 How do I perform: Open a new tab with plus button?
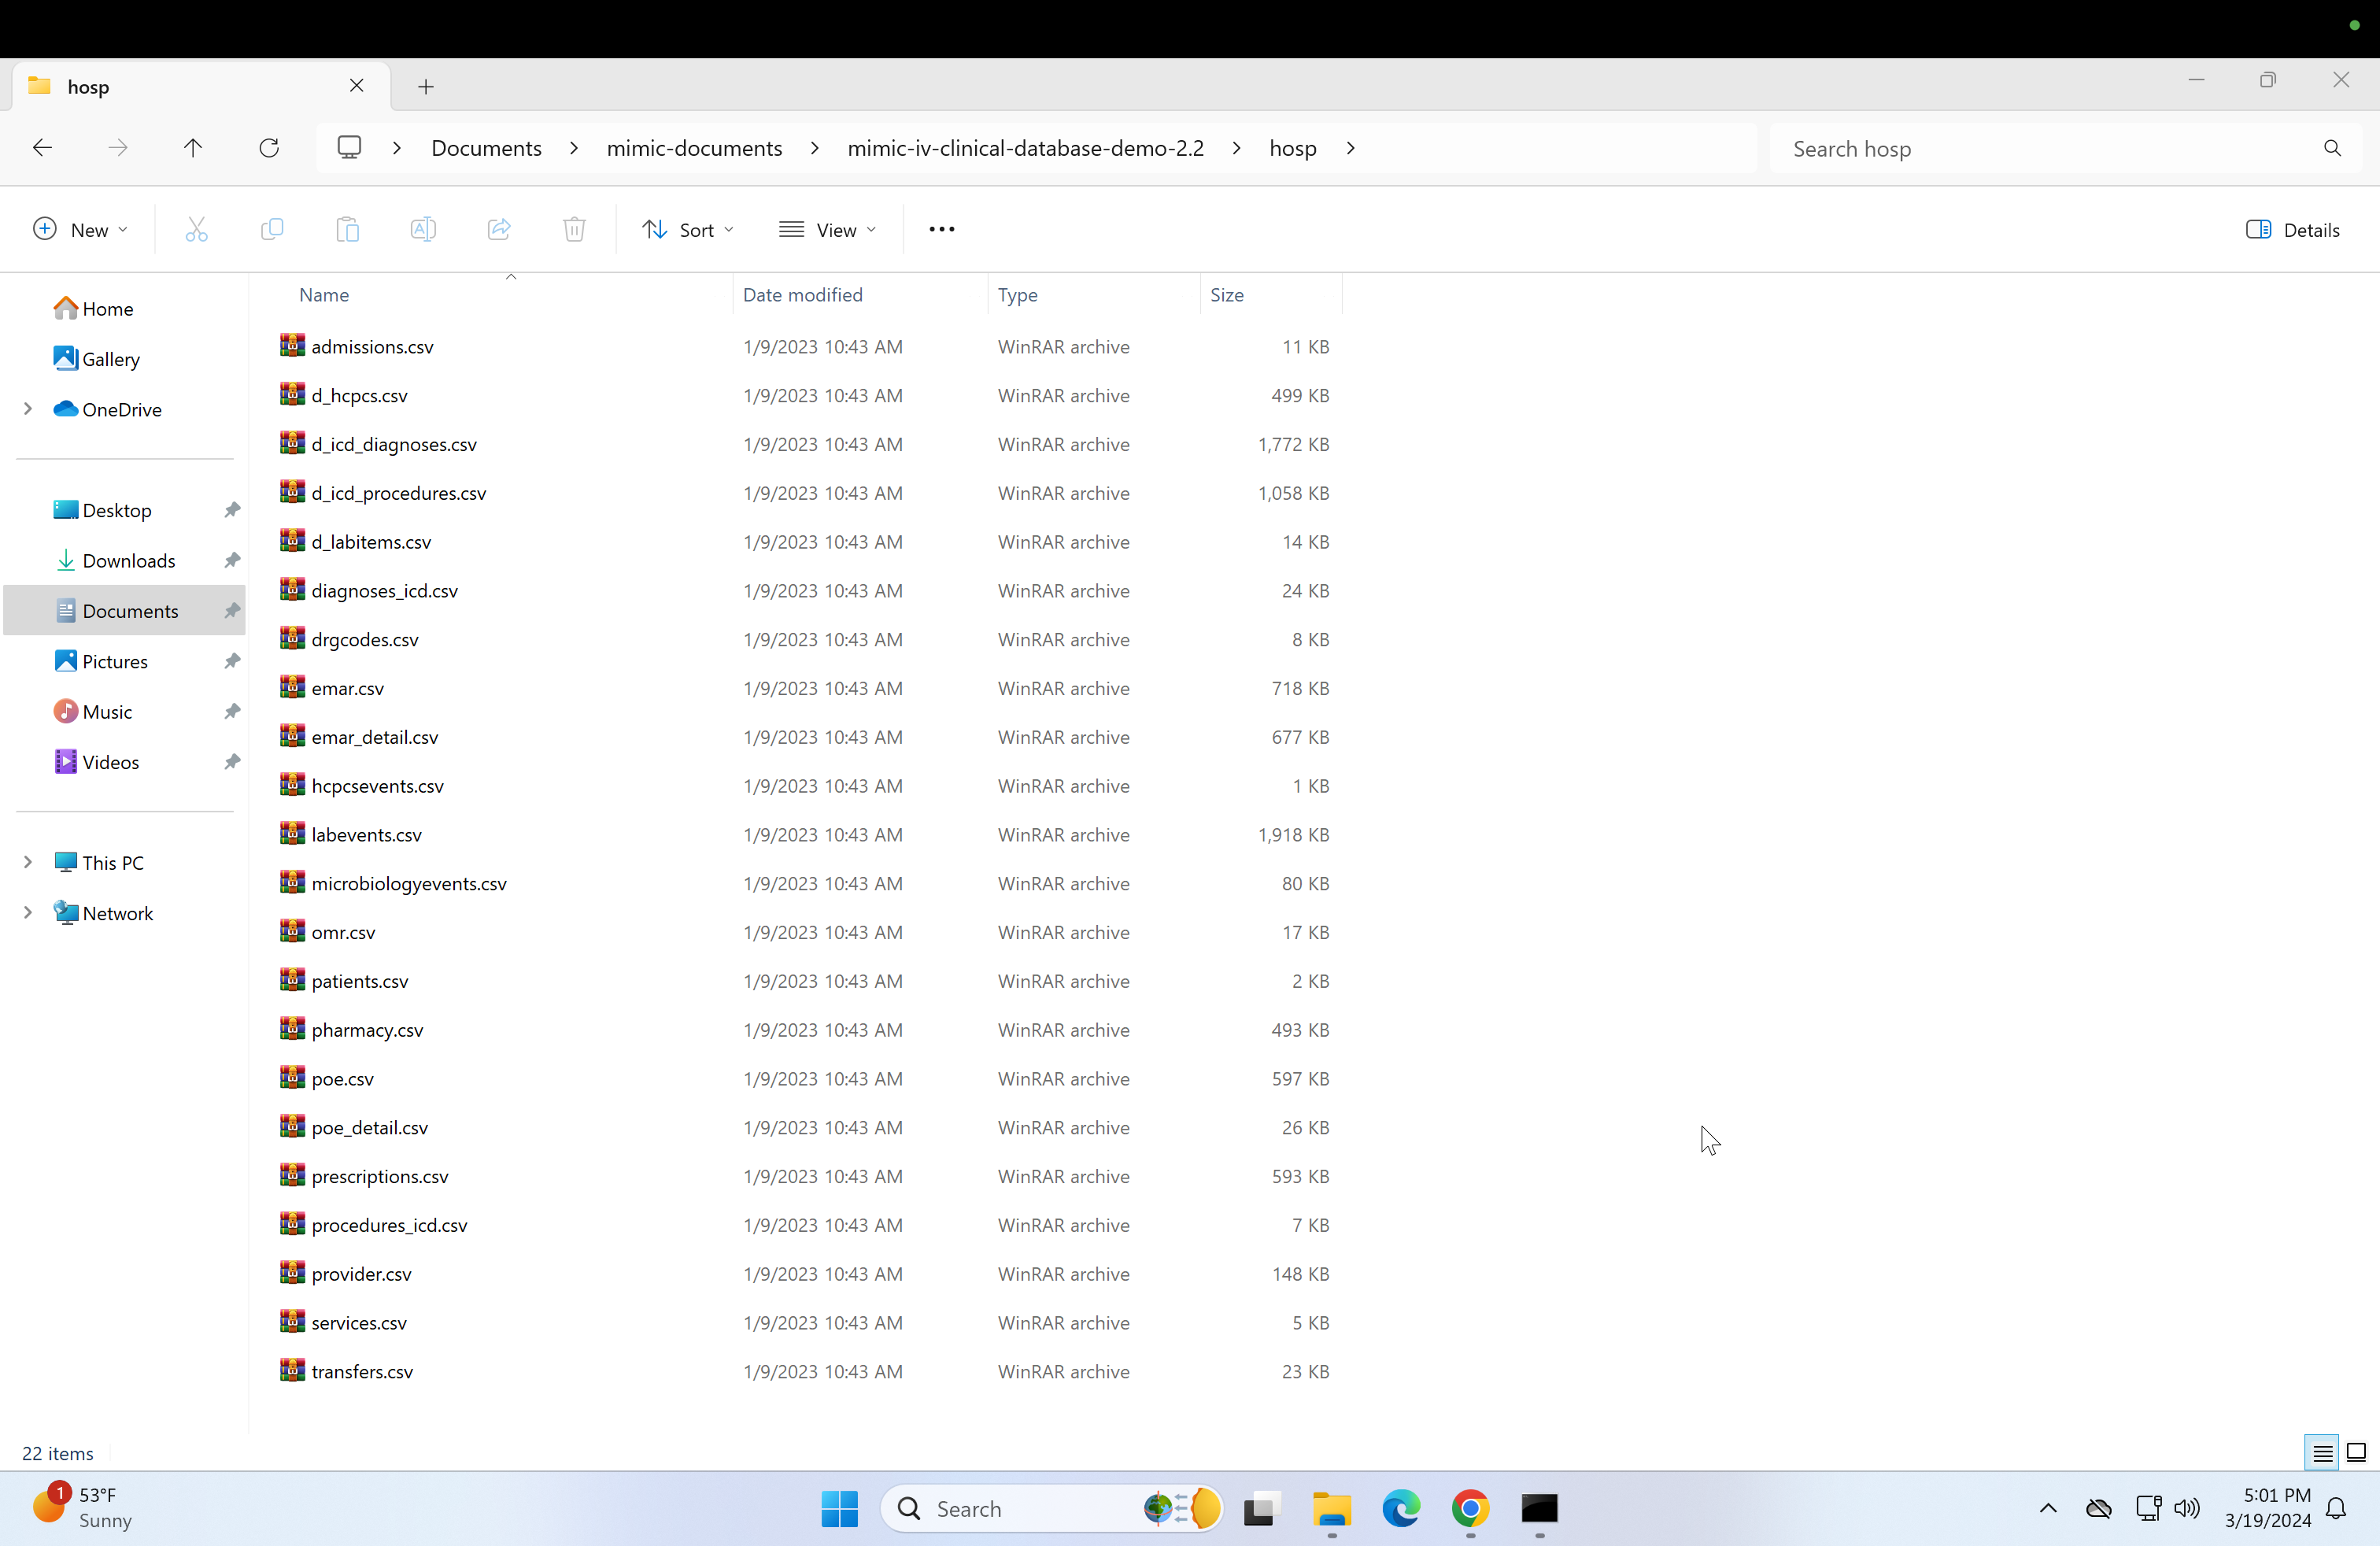point(426,87)
